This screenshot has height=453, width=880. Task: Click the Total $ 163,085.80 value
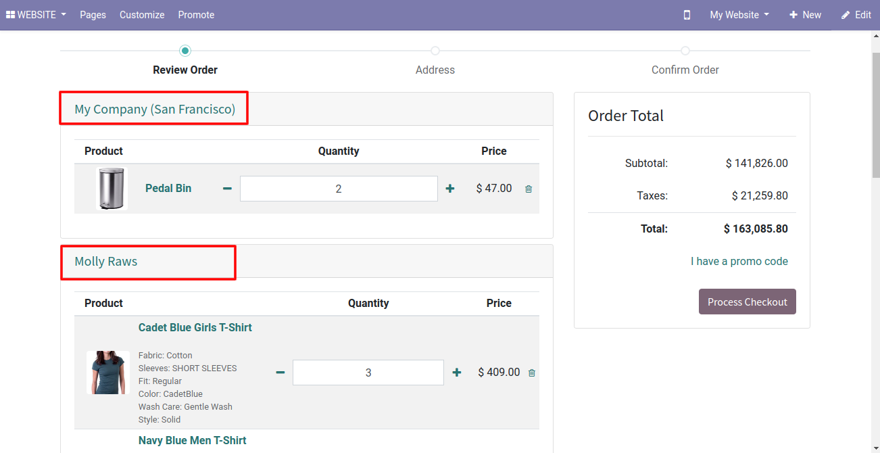tap(756, 229)
